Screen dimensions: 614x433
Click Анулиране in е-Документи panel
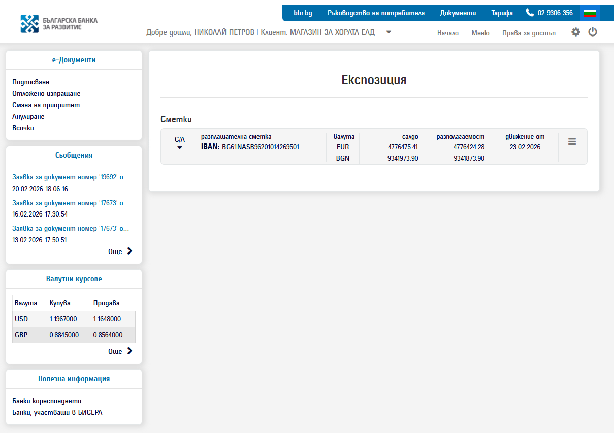click(x=28, y=117)
